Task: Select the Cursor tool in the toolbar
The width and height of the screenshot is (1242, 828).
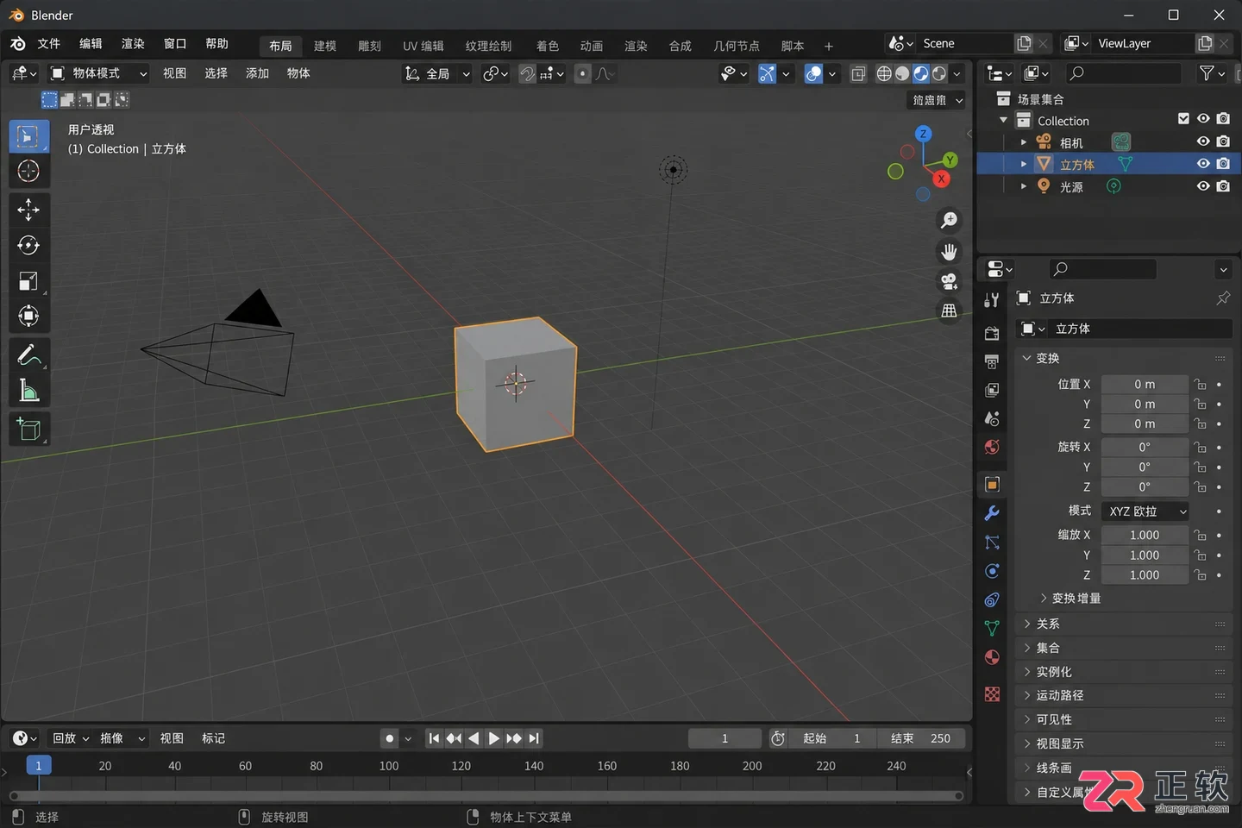Action: click(28, 171)
